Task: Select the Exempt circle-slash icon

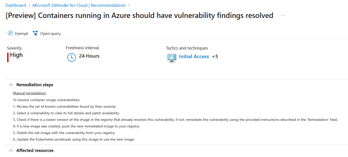Action: (10, 33)
